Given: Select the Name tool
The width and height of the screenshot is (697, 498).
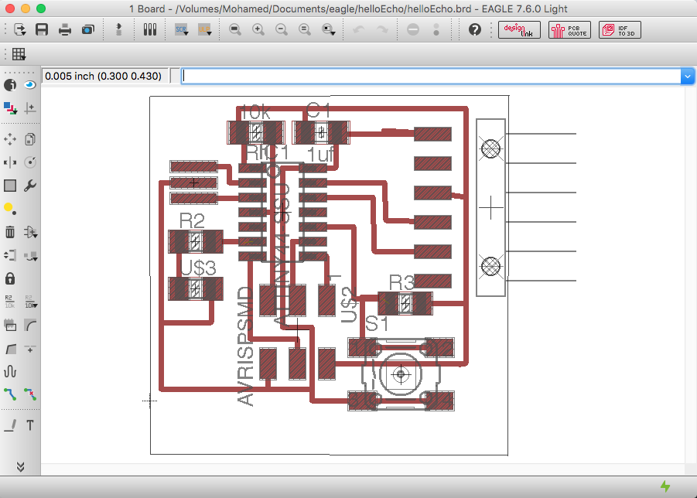Looking at the screenshot, I should (x=10, y=302).
